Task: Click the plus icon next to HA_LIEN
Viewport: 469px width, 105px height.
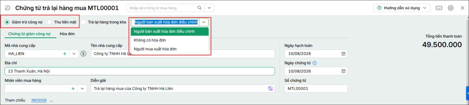Action: coord(64,54)
